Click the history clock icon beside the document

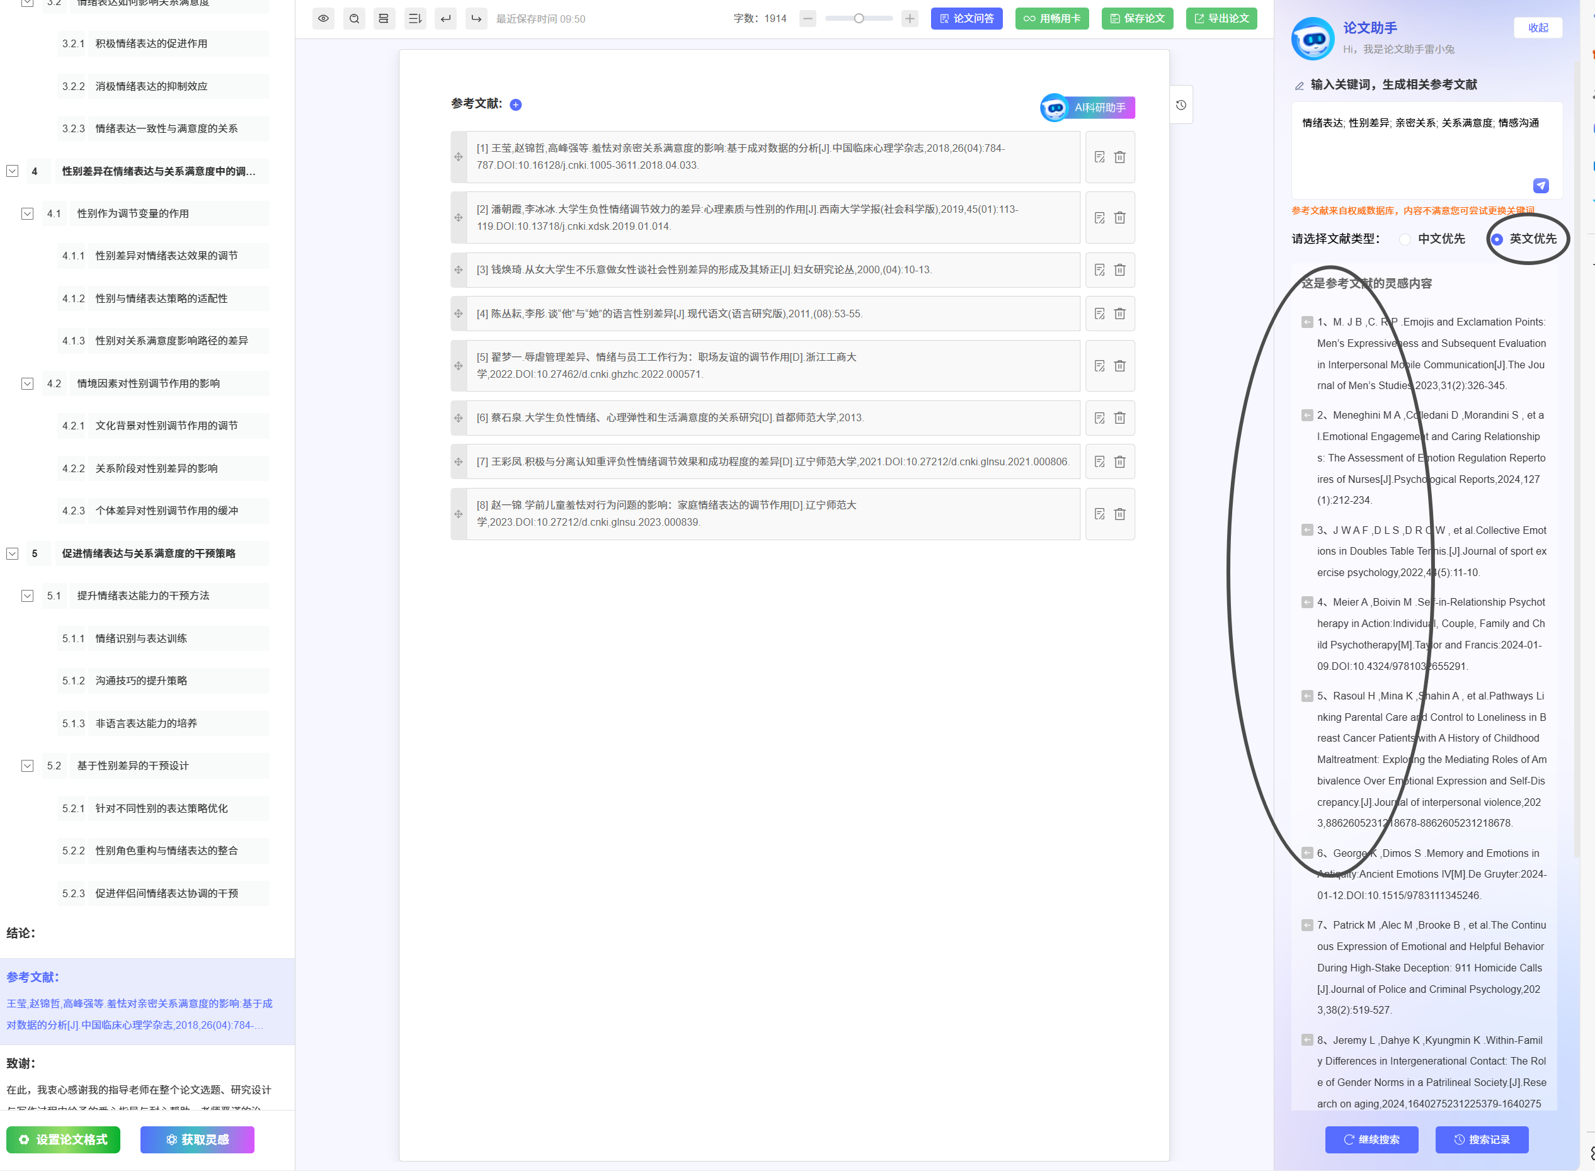click(x=1181, y=105)
